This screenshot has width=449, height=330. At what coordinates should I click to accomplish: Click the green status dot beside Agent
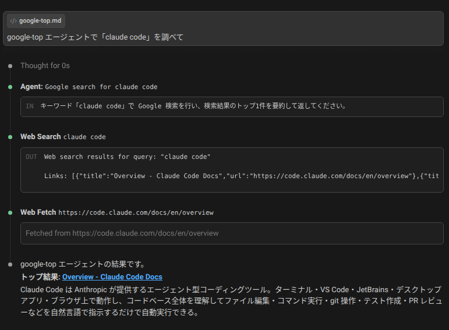tap(10, 87)
